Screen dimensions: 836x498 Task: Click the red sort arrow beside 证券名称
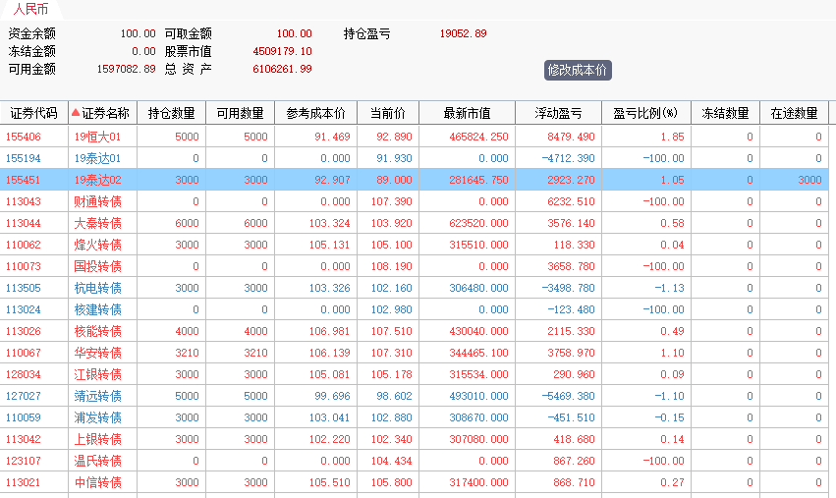tap(76, 113)
